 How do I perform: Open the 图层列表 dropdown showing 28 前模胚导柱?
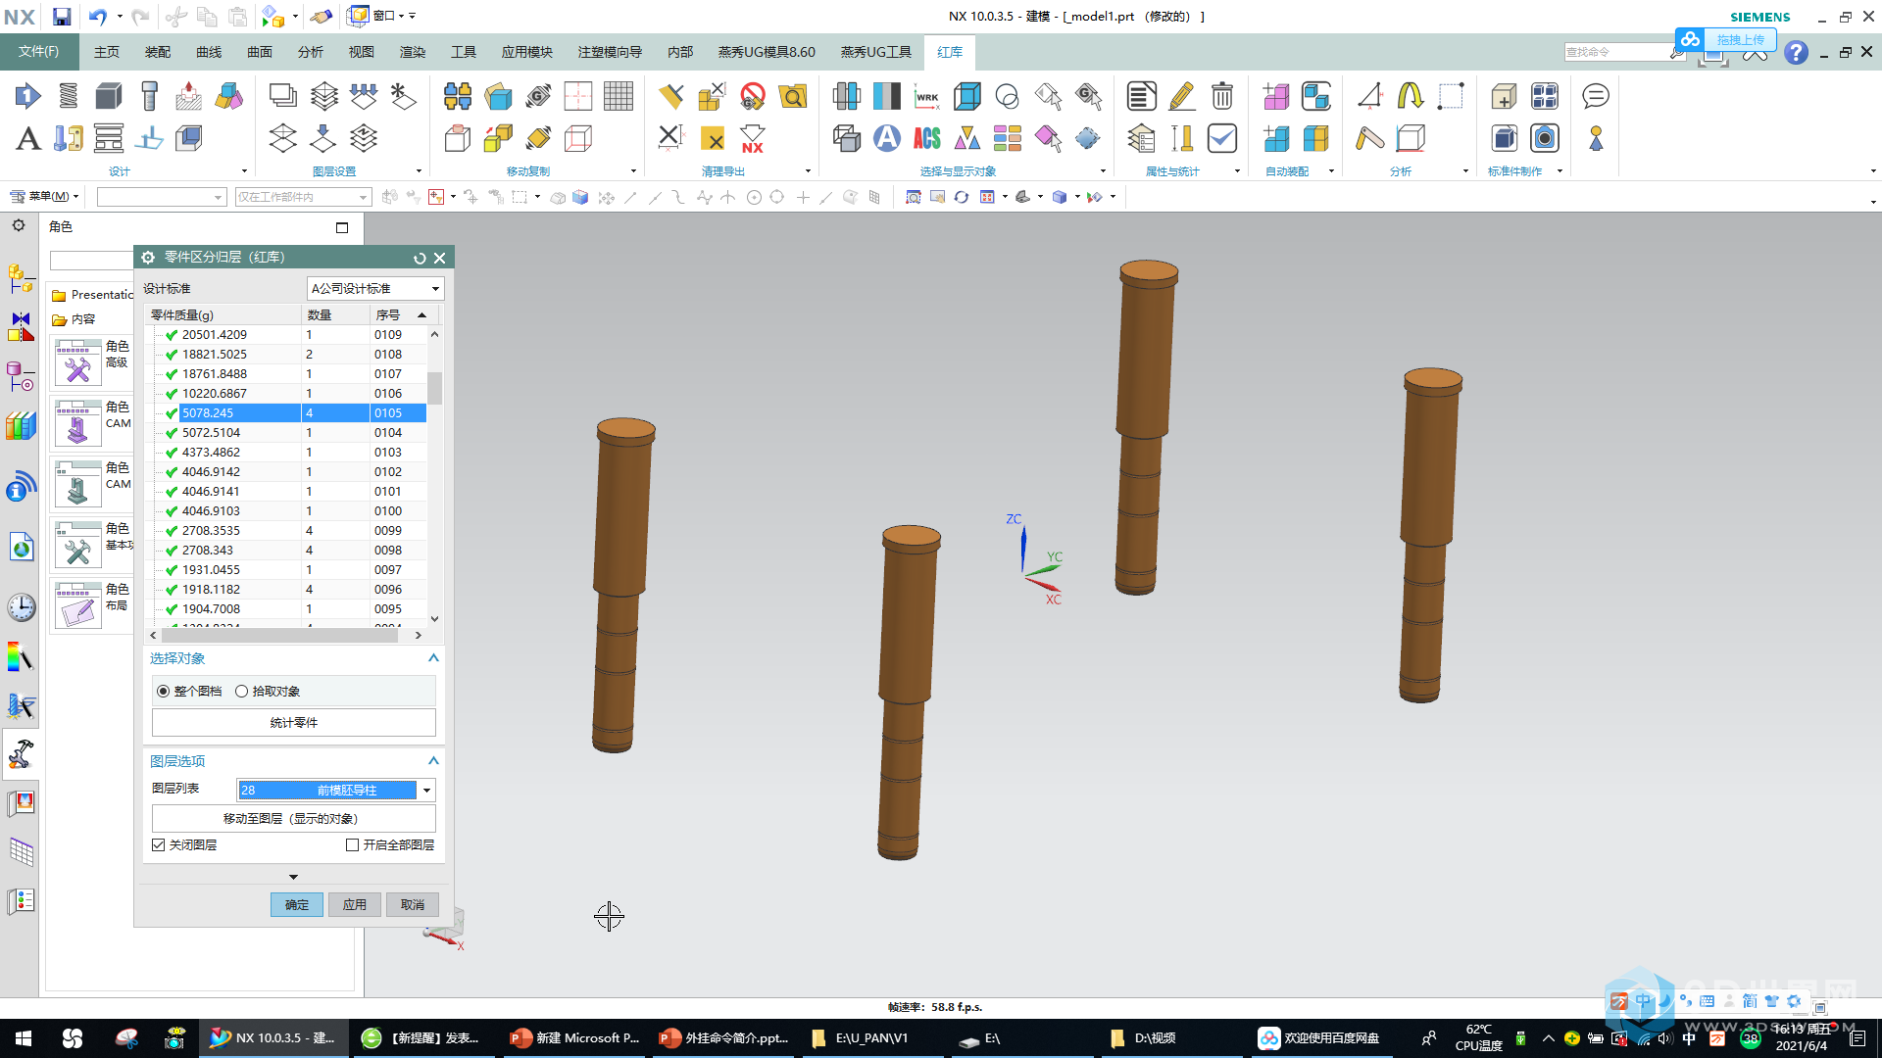(x=335, y=790)
